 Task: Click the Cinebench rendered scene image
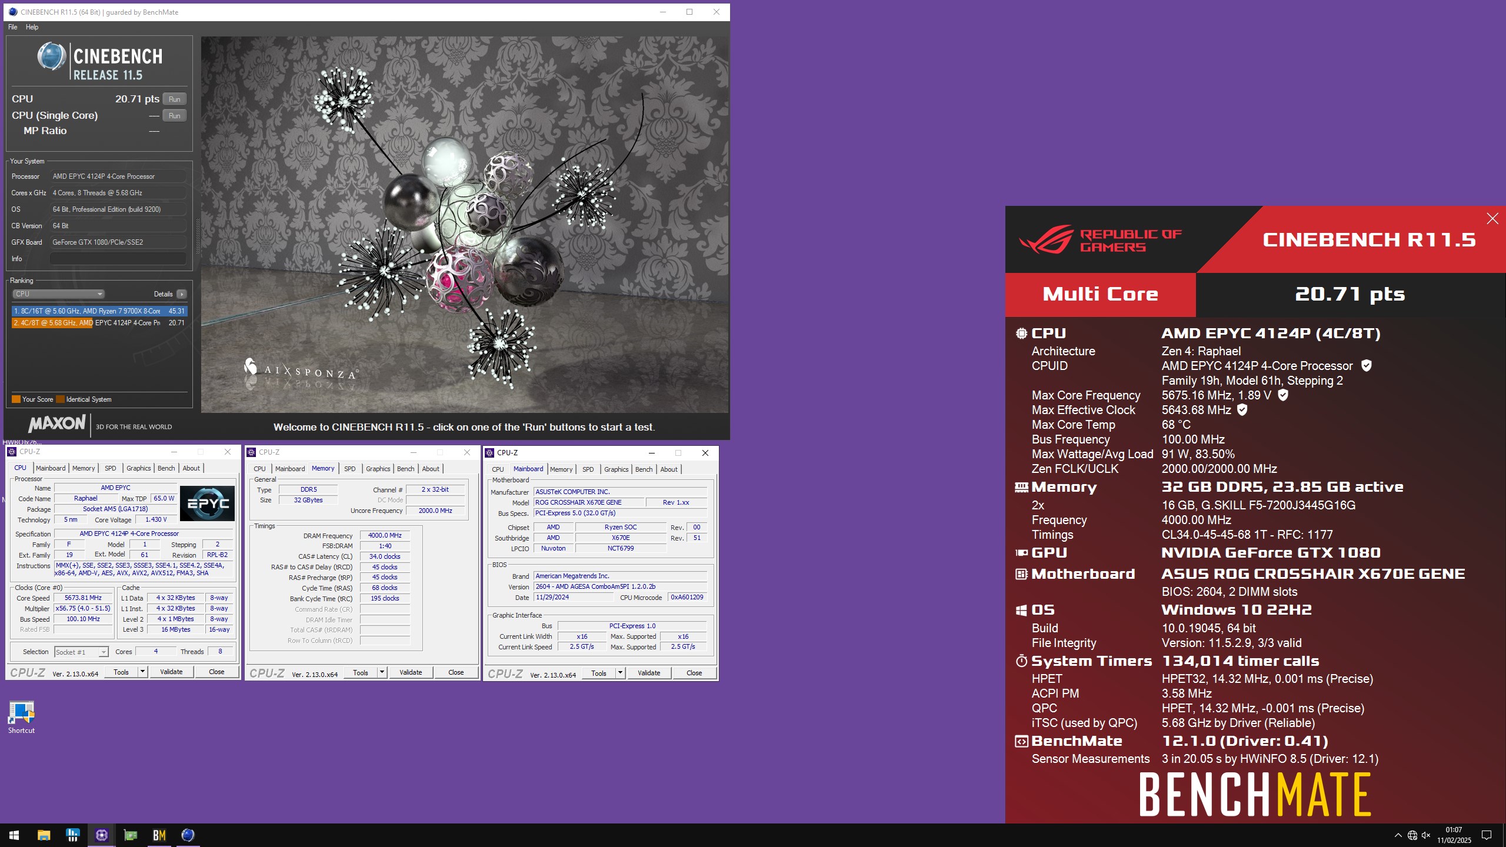[x=465, y=225]
